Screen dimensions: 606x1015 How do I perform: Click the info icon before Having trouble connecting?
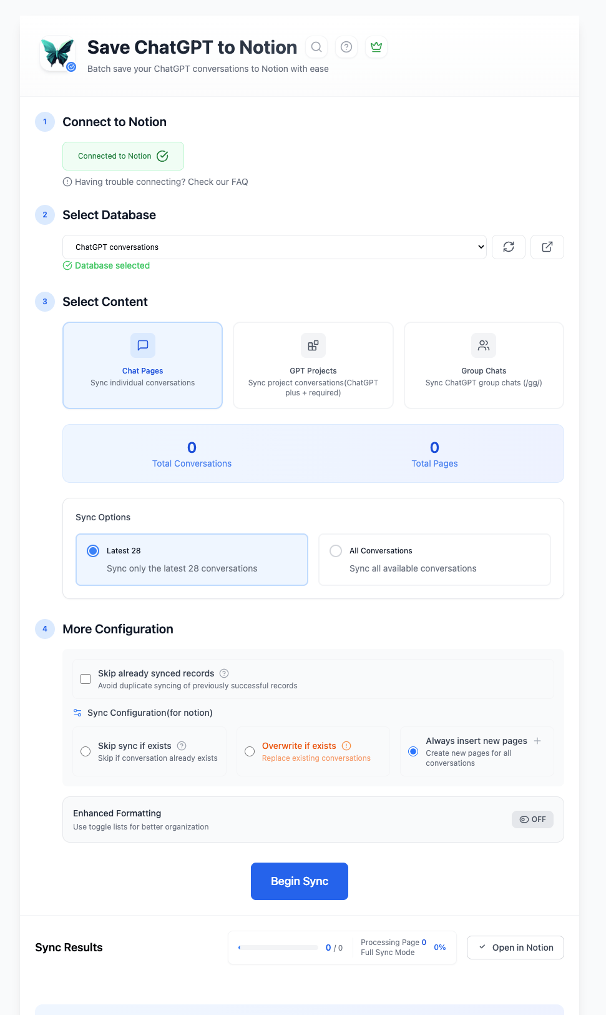coord(67,182)
